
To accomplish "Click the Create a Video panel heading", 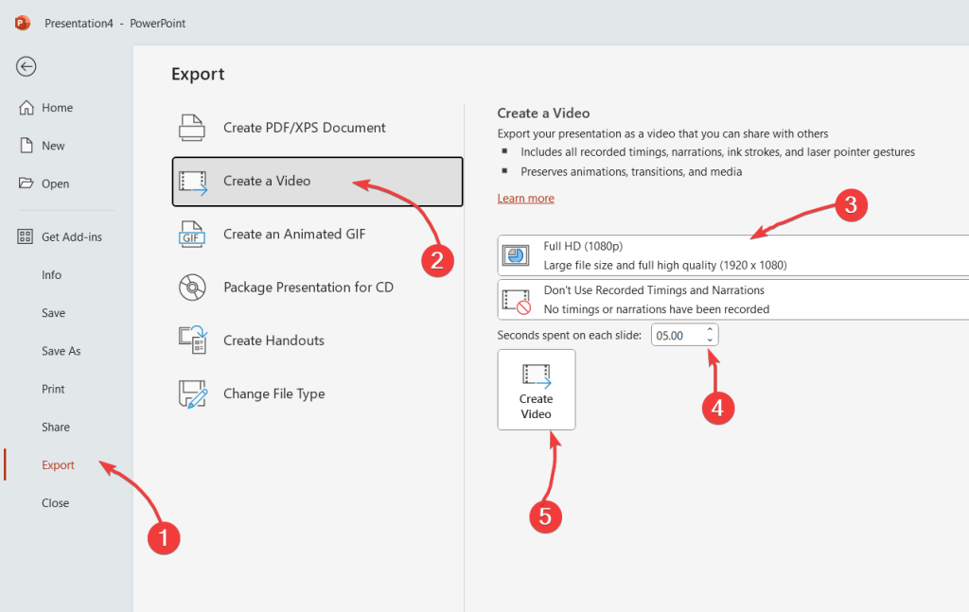I will point(543,113).
